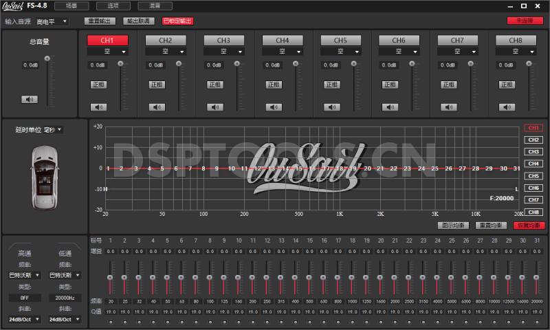Click the CH1 mute speaker icon
Image resolution: width=550 pixels, height=330 pixels.
[x=99, y=107]
